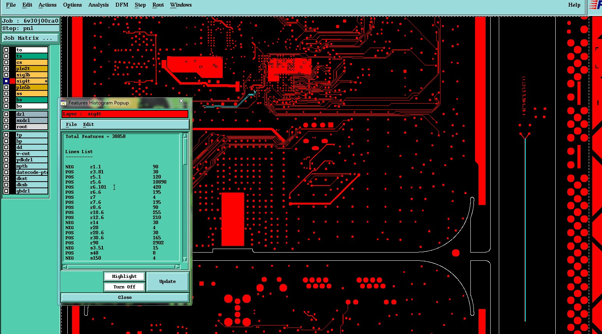The width and height of the screenshot is (602, 334).
Task: Open Edit menu in Features Histogram Popup
Action: 88,124
